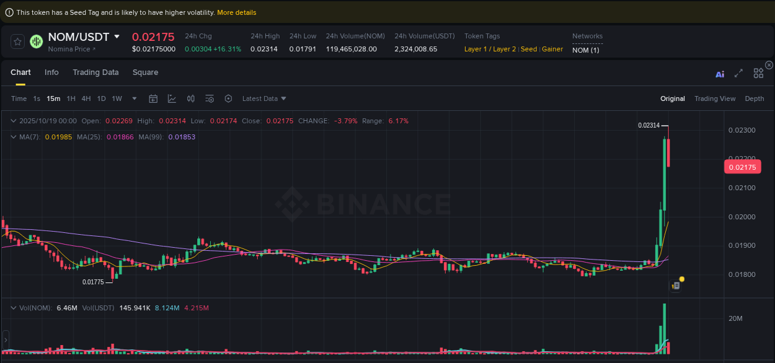Add NOM/USDT to favorites with the star
The width and height of the screenshot is (775, 363).
18,42
